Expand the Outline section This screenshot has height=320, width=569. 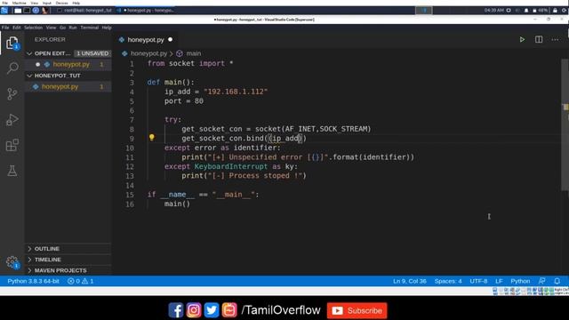29,249
